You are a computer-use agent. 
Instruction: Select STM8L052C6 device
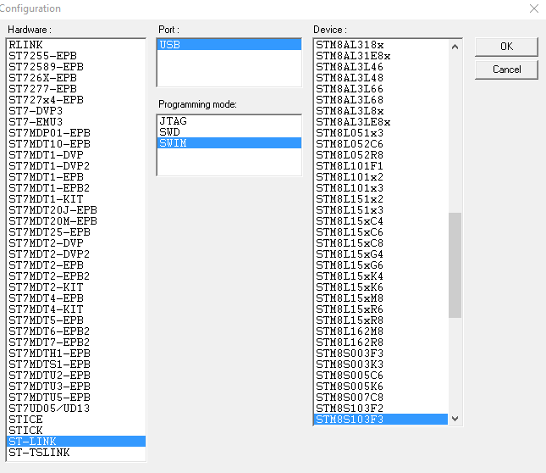[381, 144]
